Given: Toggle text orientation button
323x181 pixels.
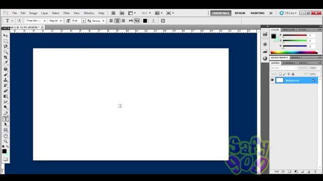Looking at the screenshot, I should coord(19,21).
